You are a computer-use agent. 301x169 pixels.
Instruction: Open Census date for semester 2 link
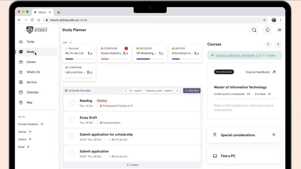237,55
